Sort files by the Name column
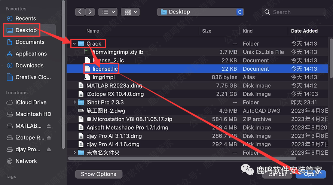 pos(93,31)
